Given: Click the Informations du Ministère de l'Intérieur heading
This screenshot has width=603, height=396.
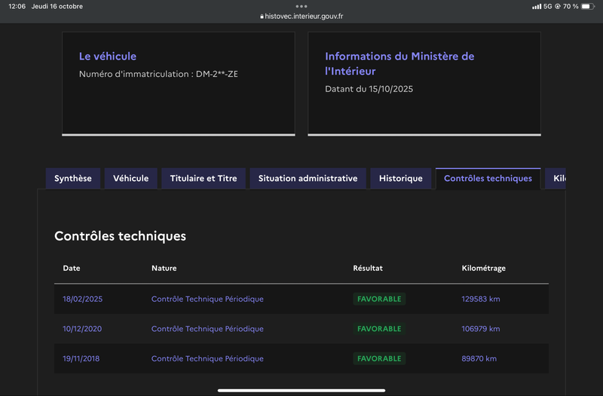Looking at the screenshot, I should [399, 63].
